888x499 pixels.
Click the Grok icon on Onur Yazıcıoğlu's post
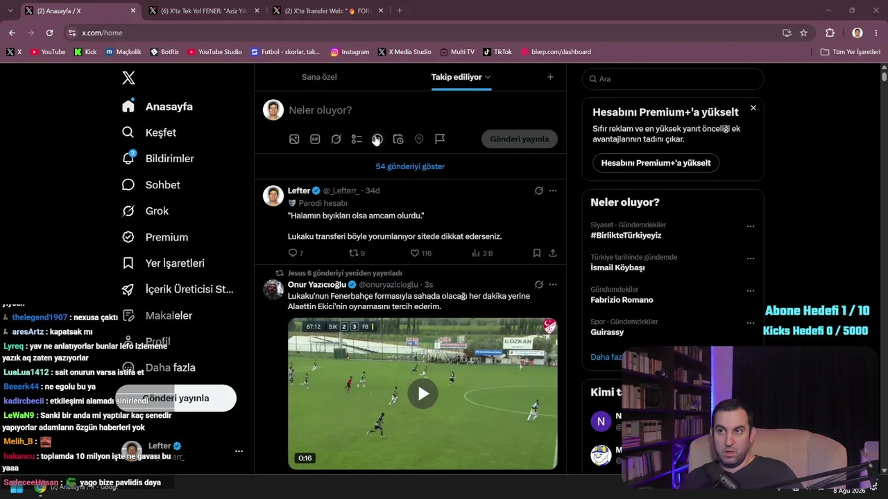tap(539, 284)
